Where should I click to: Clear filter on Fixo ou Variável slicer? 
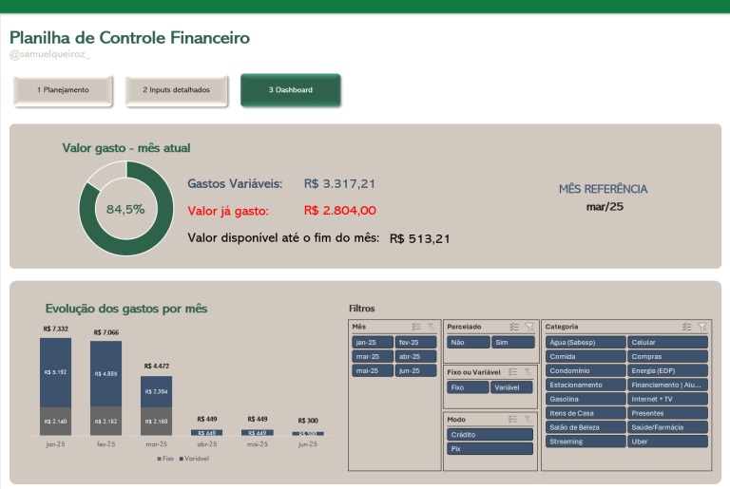click(x=528, y=372)
